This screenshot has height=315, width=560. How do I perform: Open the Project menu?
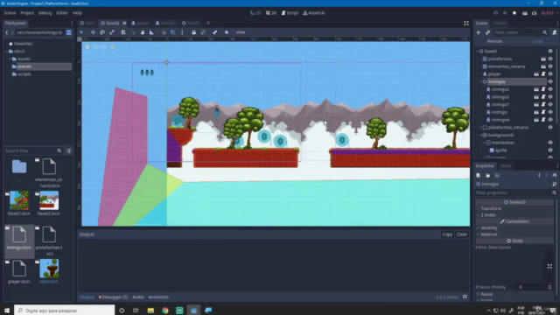(27, 13)
